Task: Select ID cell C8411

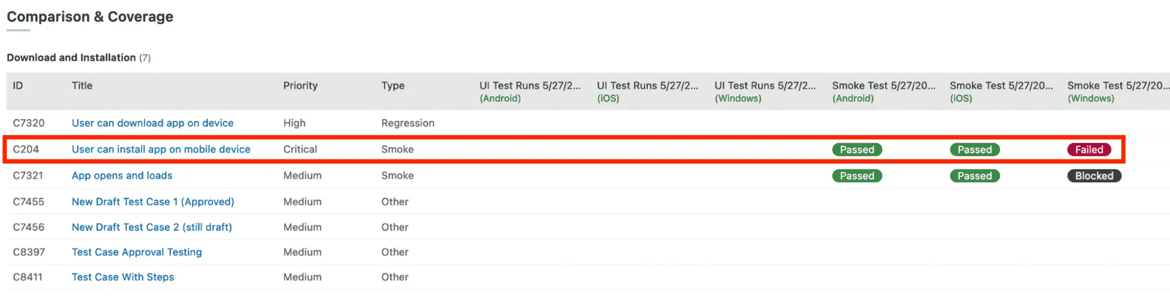Action: click(x=28, y=277)
